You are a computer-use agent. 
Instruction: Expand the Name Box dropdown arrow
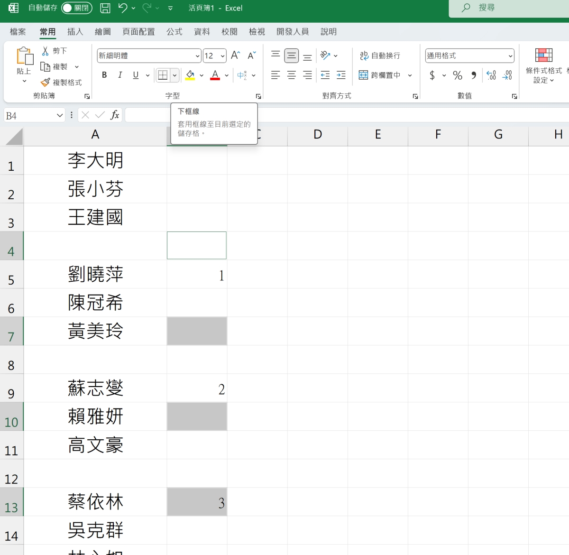(x=60, y=115)
